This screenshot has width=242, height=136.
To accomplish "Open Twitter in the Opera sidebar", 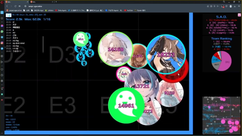I will pos(2,48).
